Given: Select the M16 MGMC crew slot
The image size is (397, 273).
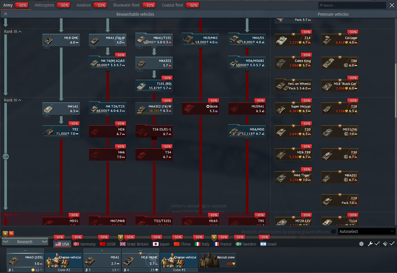Looking at the screenshot, I should click(140, 260).
